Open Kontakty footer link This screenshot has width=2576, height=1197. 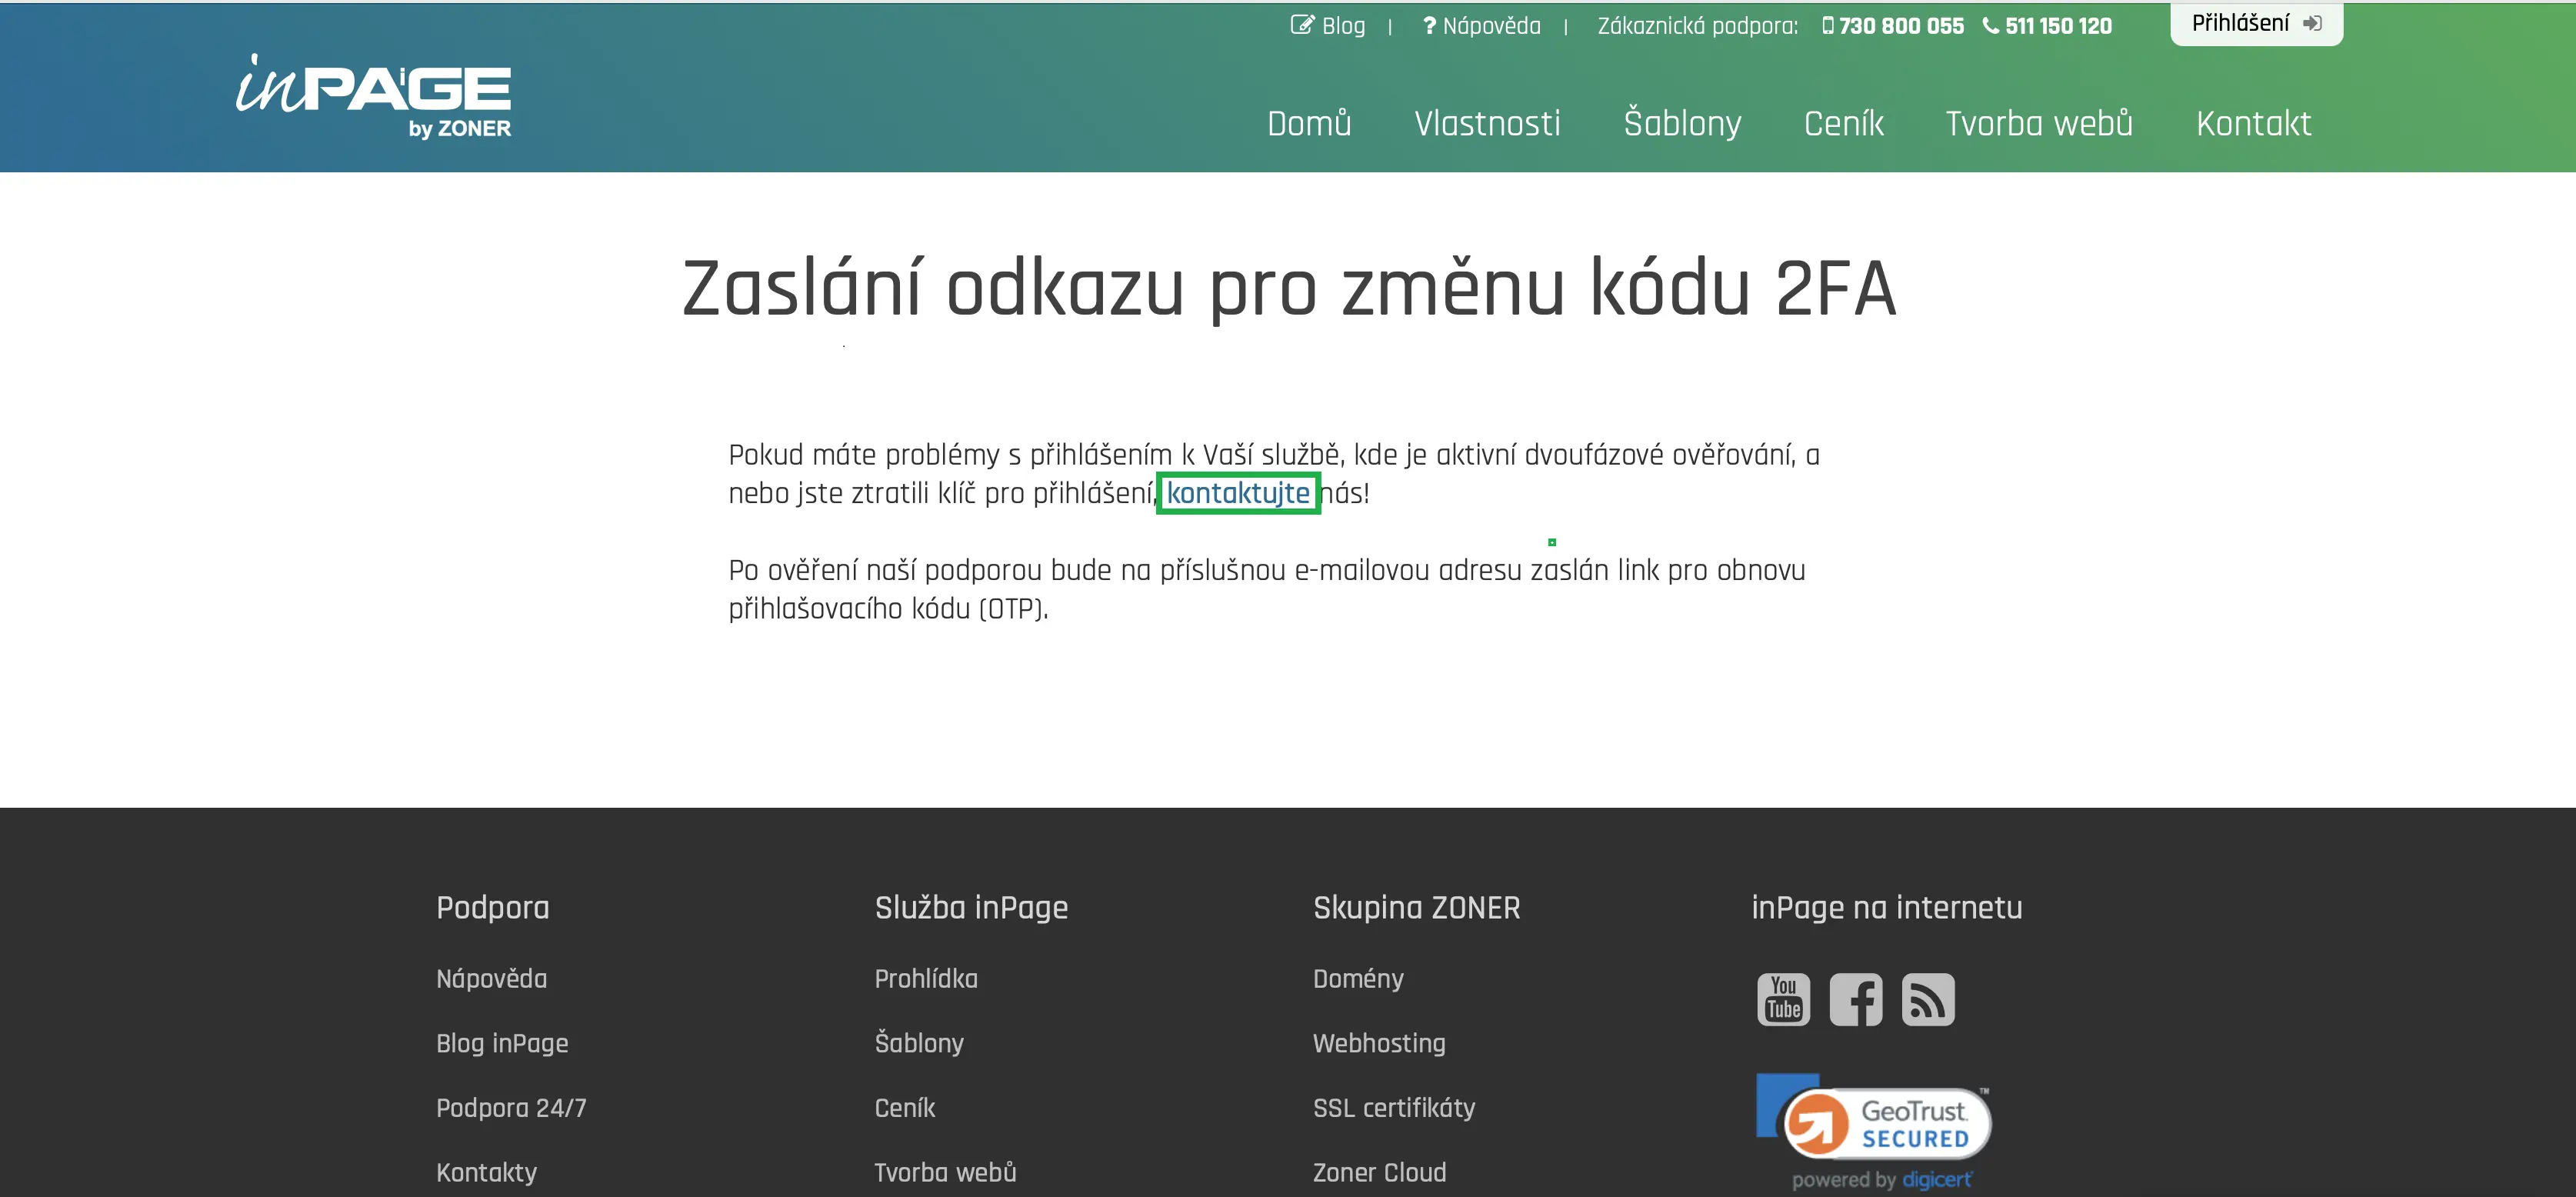coord(486,1172)
